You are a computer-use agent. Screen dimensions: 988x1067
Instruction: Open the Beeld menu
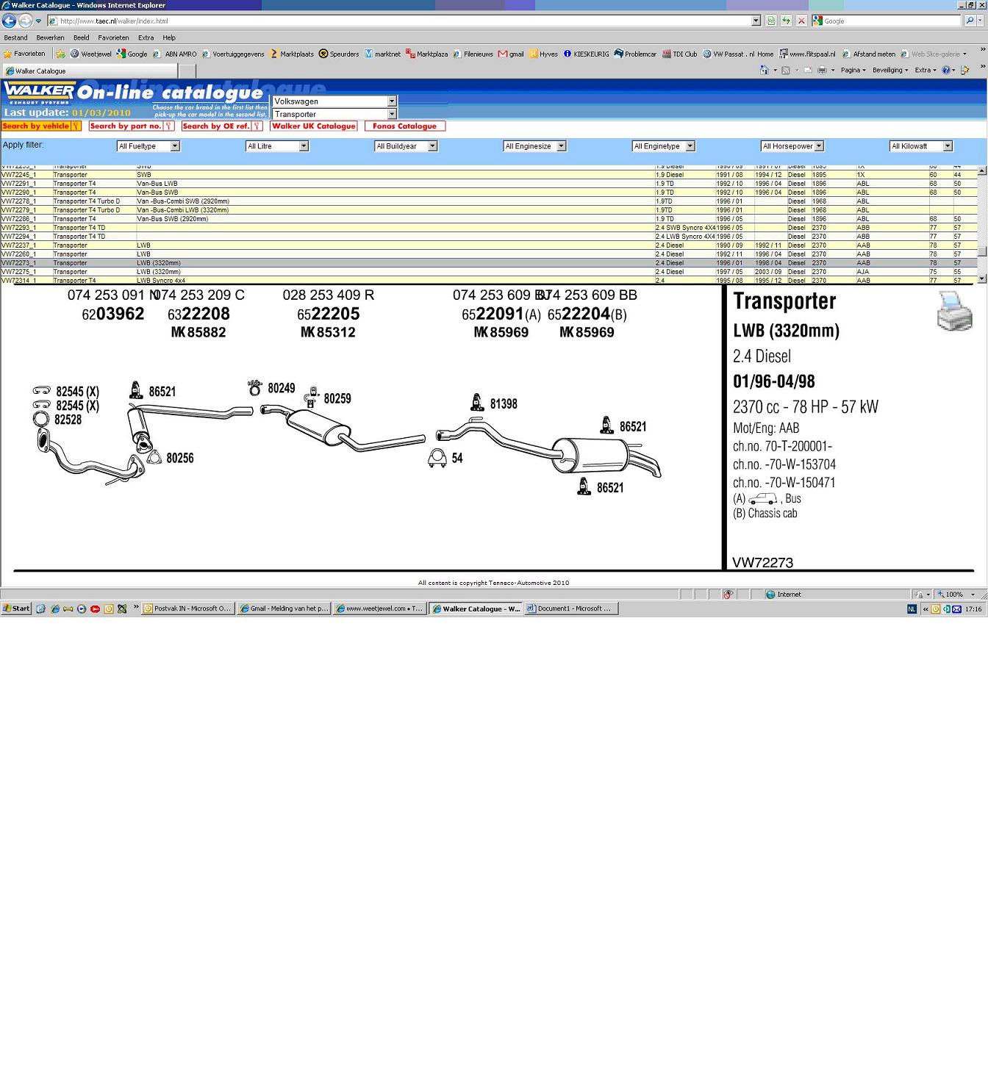point(81,37)
